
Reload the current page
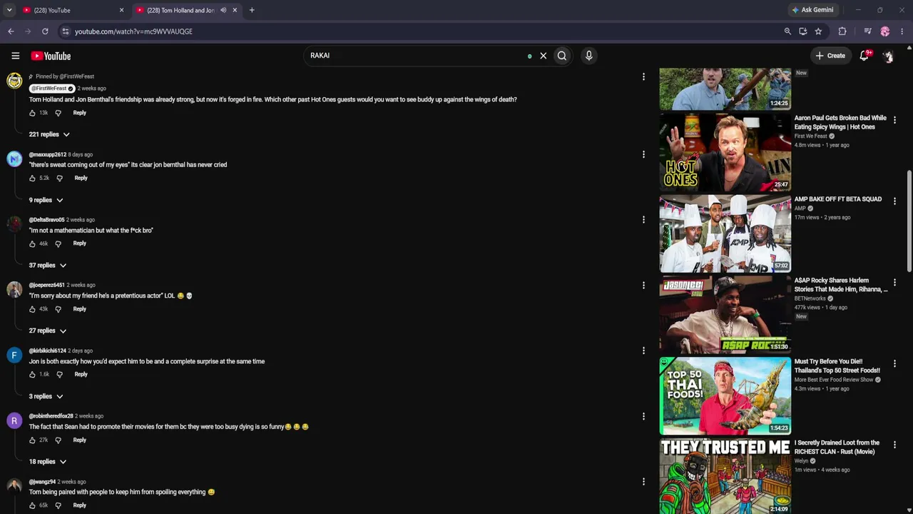(45, 31)
